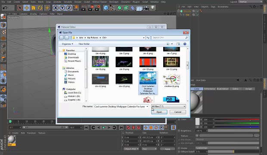Toggle the preview pane icon

(x=178, y=44)
